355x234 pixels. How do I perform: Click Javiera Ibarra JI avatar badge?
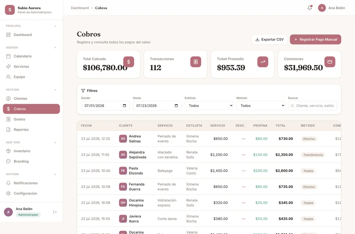123,218
